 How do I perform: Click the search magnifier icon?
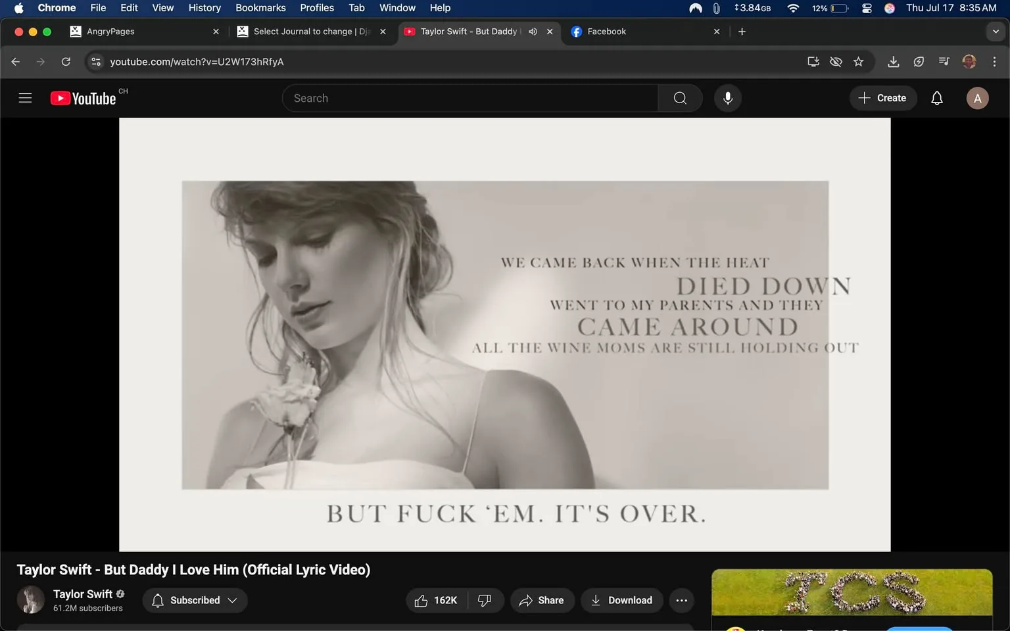pos(680,97)
